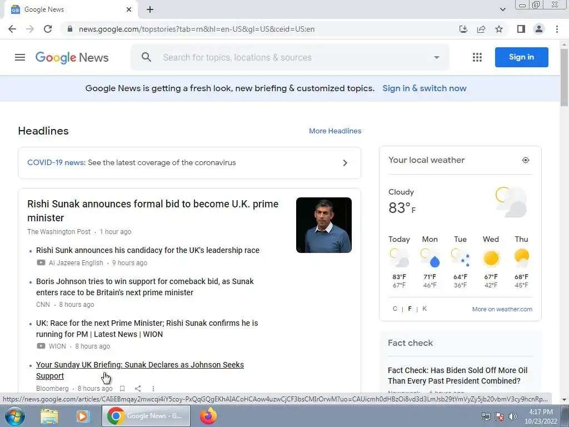The height and width of the screenshot is (427, 569).
Task: Switch weather units to Fahrenheit
Action: [x=410, y=309]
